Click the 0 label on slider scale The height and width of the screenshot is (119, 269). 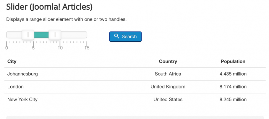point(7,48)
